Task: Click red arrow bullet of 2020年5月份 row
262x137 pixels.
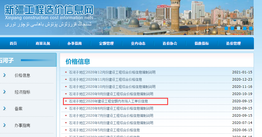Action: point(66,130)
